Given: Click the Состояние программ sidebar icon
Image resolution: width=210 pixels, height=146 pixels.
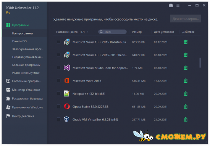Looking at the screenshot, I should pyautogui.click(x=8, y=81).
